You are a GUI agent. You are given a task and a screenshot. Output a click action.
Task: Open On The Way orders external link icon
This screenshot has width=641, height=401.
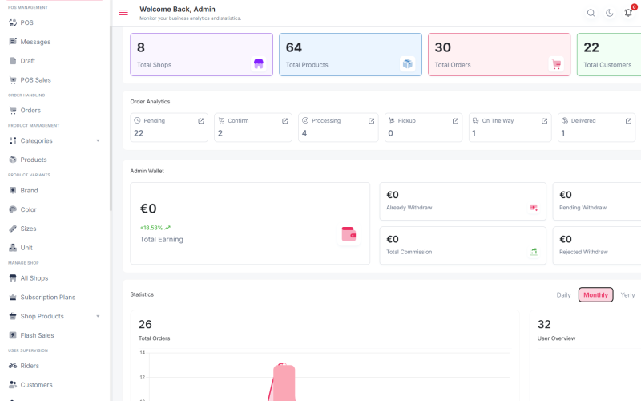[544, 121]
